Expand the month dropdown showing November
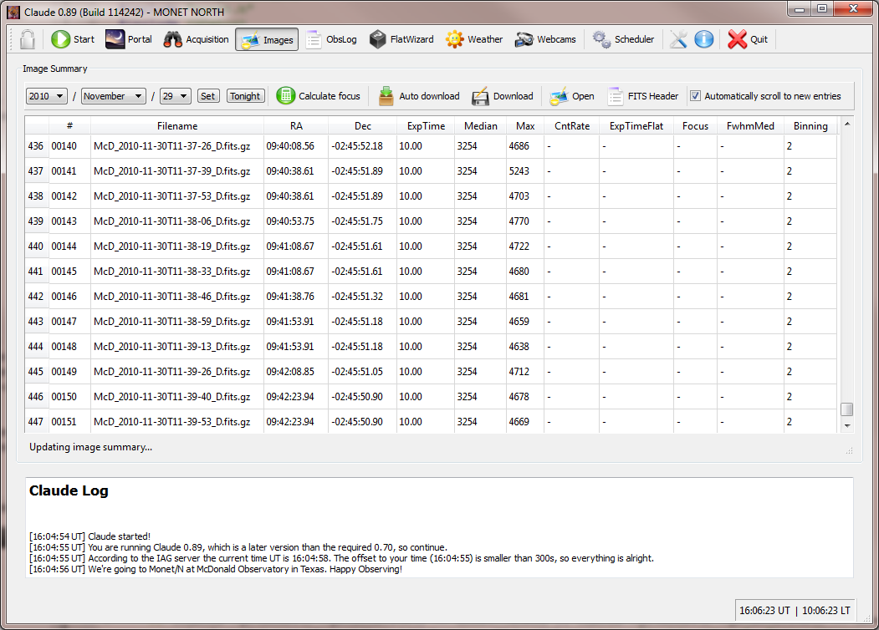879x630 pixels. click(114, 96)
